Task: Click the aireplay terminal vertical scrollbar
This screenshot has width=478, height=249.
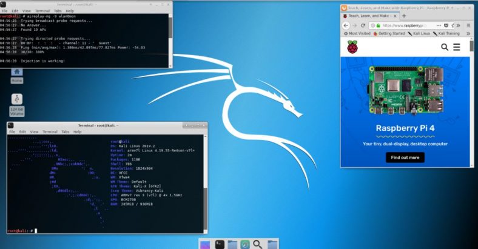Action: tap(170, 41)
